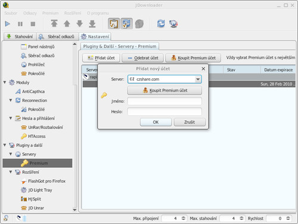Click the Zrušit button
Viewport: 298px width, 224px height.
click(x=190, y=122)
